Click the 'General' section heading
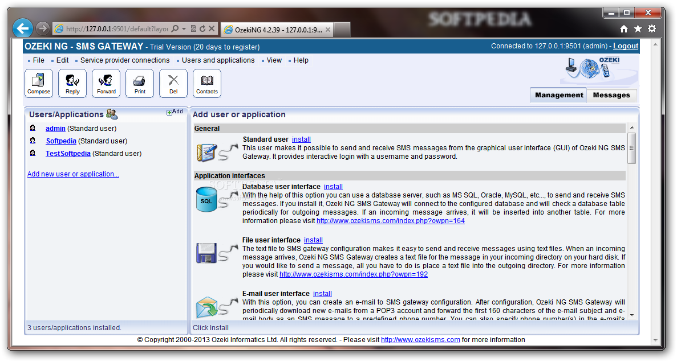The height and width of the screenshot is (362, 677). [207, 129]
